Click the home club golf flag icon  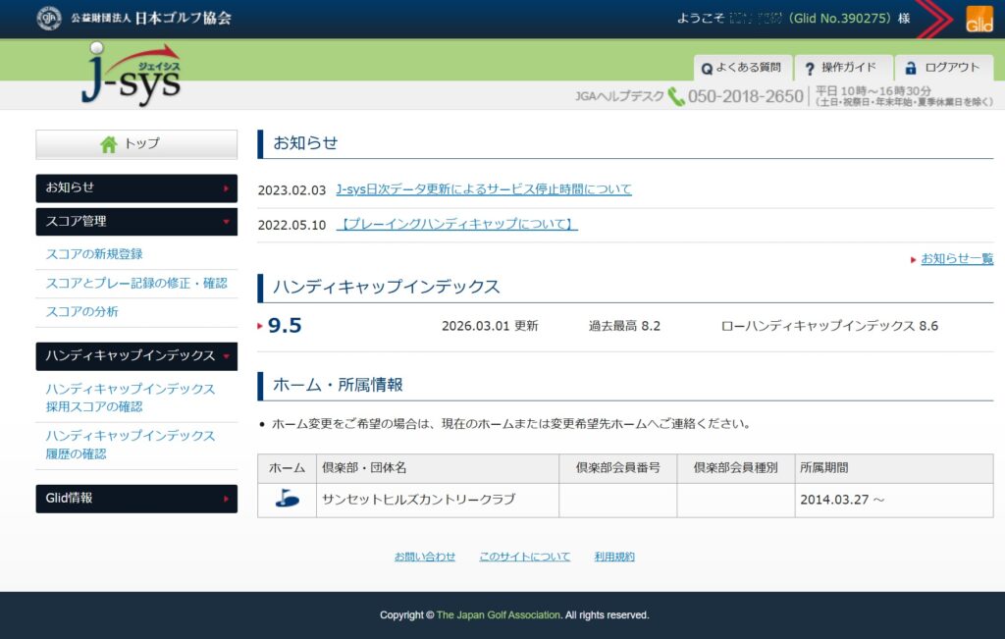pos(287,499)
